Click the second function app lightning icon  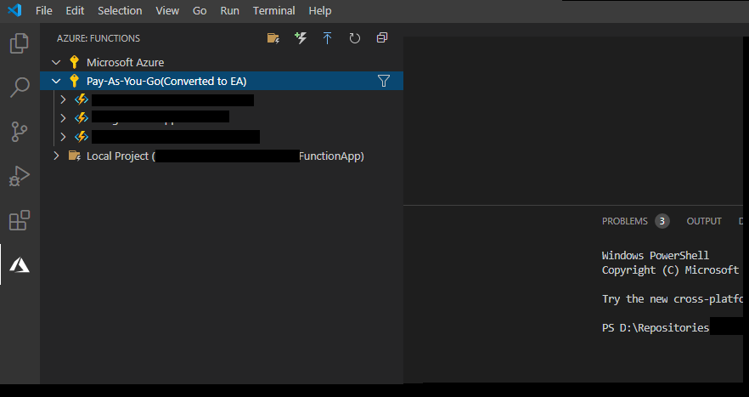click(82, 117)
